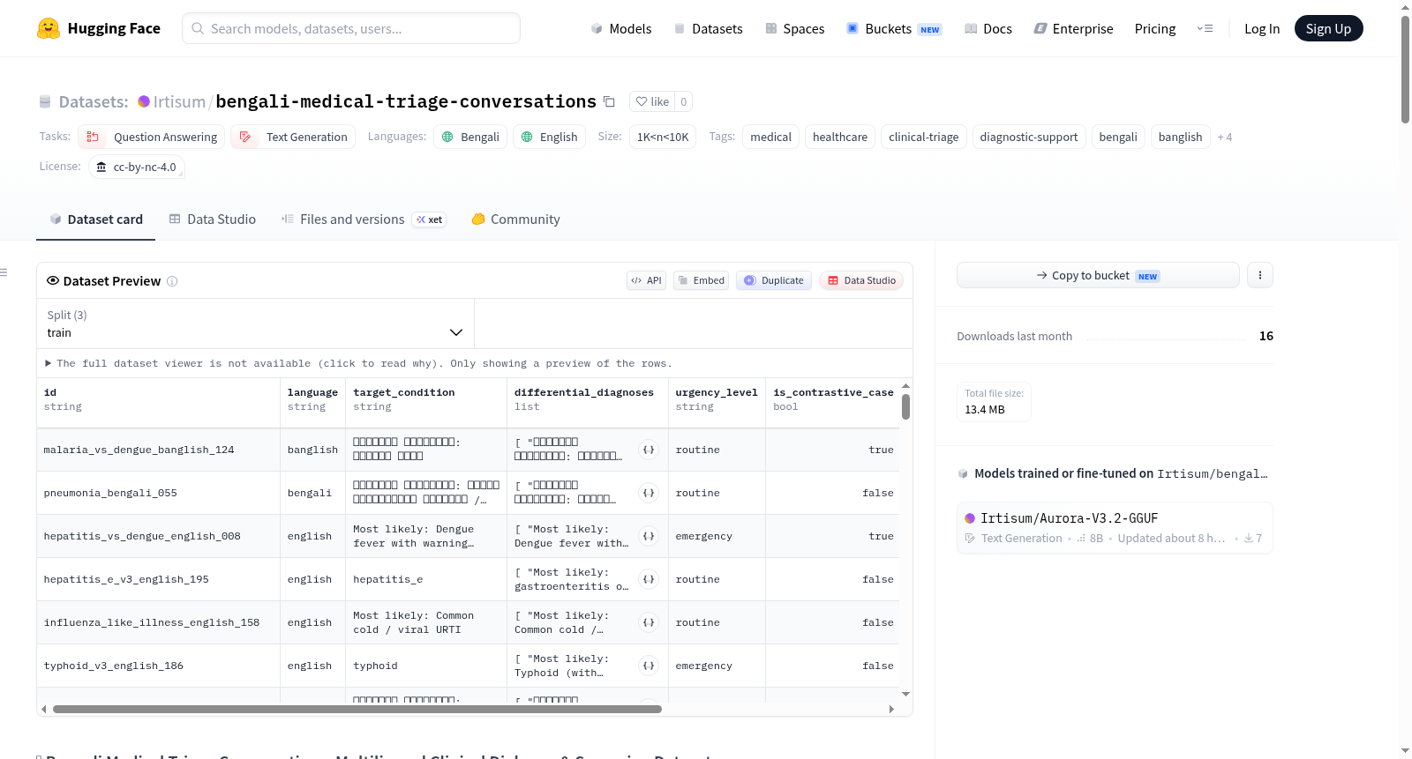Click the Irtisum owner avatar icon

pyautogui.click(x=144, y=101)
